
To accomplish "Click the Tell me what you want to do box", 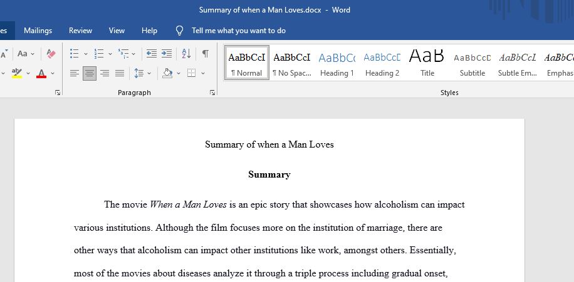I will pyautogui.click(x=239, y=31).
